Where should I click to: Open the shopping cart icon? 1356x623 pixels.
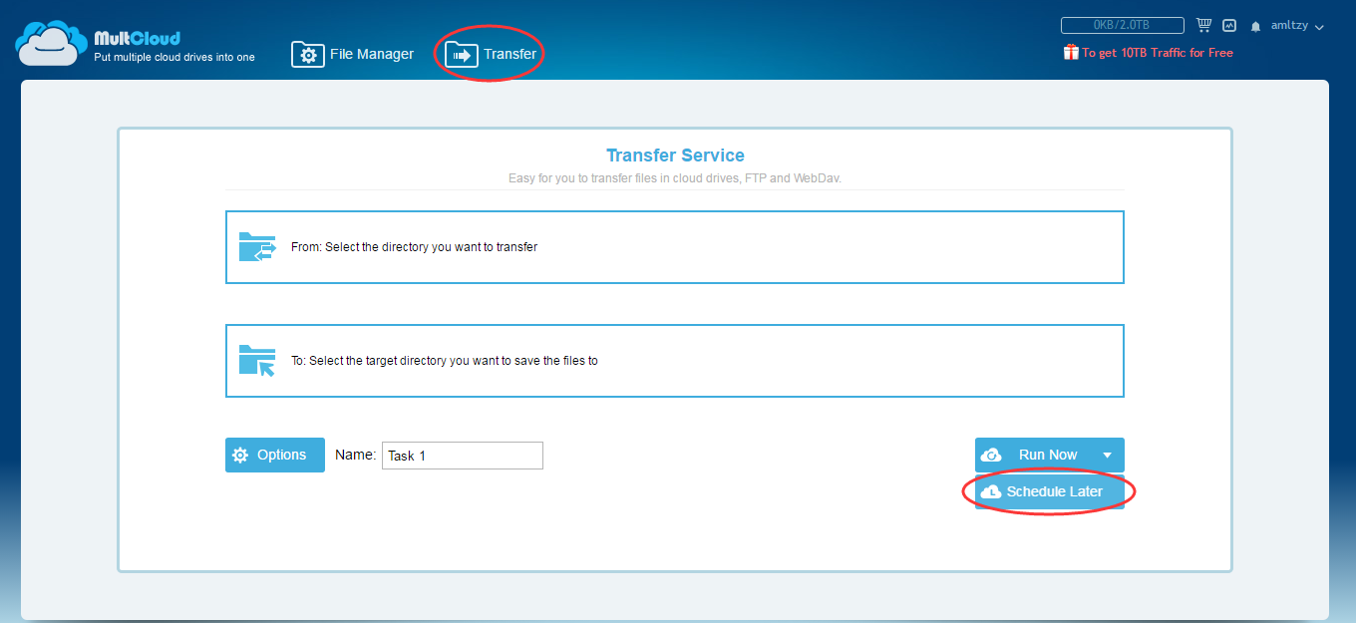1203,25
